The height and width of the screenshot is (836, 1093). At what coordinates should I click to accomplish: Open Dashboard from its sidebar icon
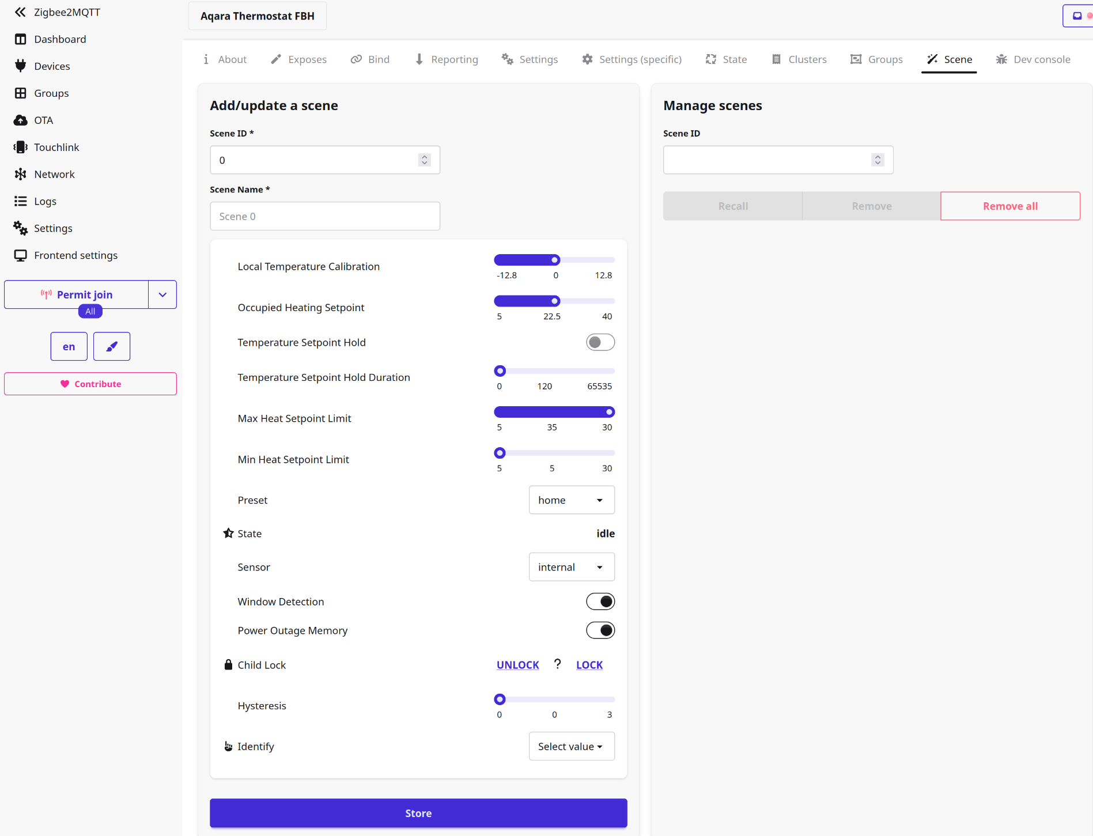[x=21, y=39]
